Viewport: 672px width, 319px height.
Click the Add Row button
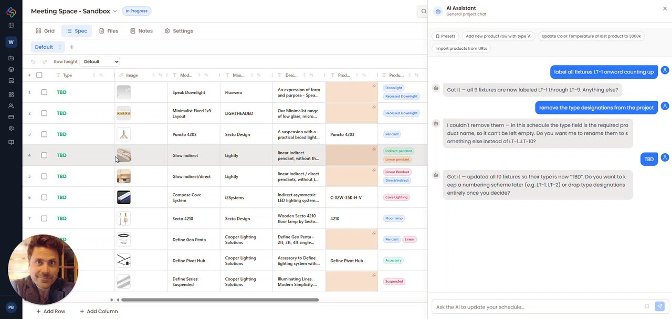(50, 311)
